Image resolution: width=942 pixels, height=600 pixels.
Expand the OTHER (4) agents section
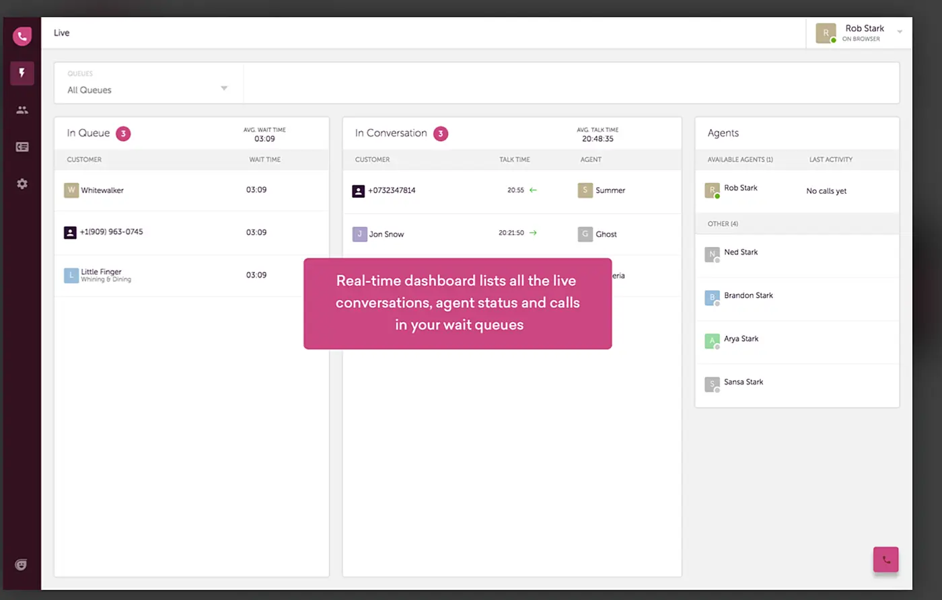(x=722, y=223)
